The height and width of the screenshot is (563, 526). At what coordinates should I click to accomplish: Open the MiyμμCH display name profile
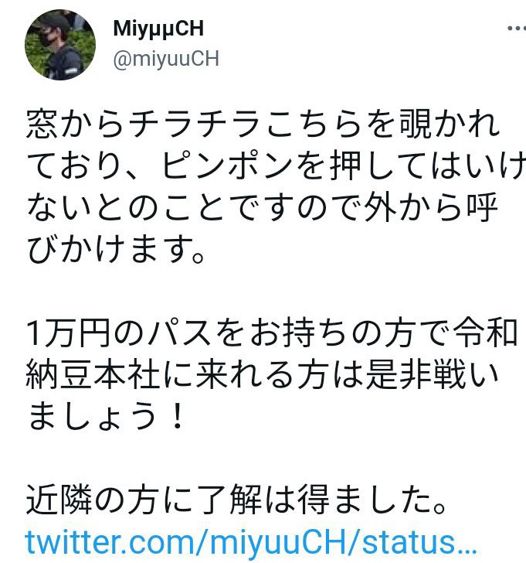tap(158, 29)
